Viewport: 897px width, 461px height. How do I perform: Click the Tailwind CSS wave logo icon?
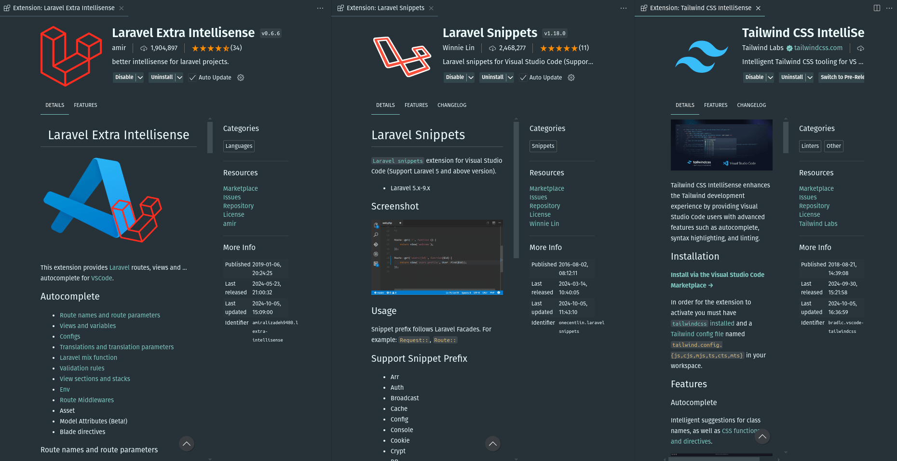[702, 56]
